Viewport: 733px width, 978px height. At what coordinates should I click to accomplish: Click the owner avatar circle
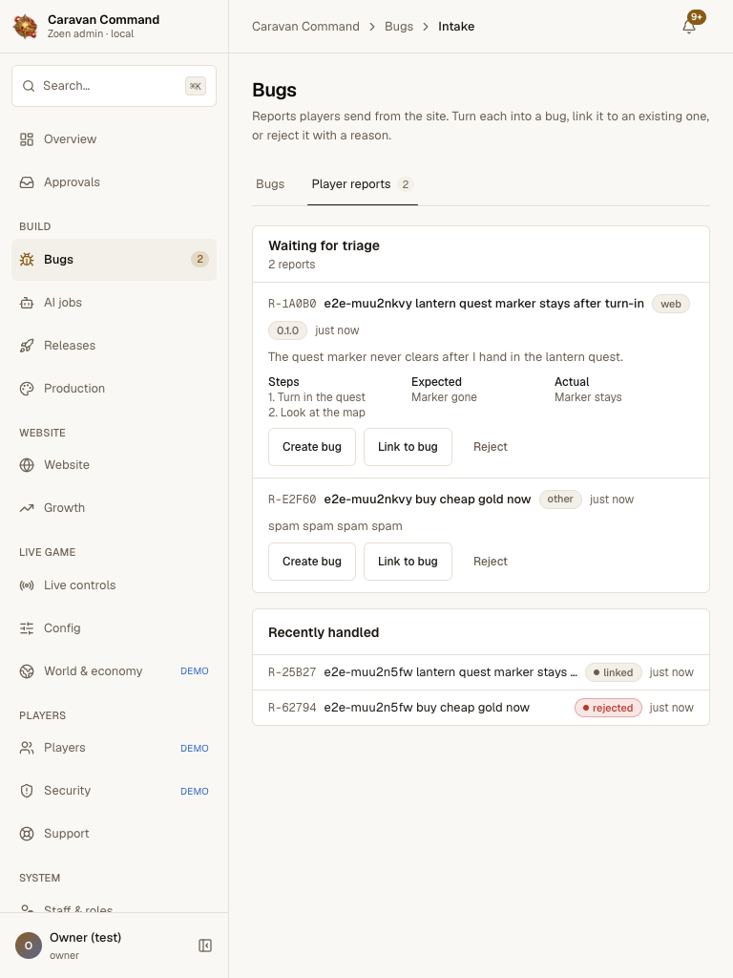click(28, 946)
